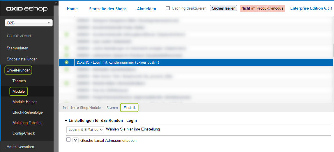Go to the Home link
The width and height of the screenshot is (334, 152).
(x=73, y=9)
